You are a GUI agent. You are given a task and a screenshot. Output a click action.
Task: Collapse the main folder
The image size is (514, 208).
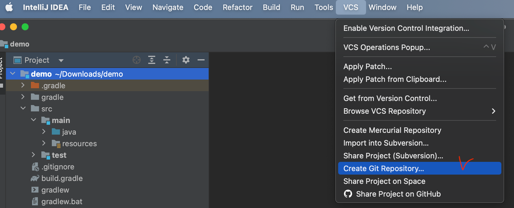coord(33,120)
